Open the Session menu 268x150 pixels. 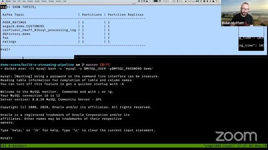click(x=30, y=1)
